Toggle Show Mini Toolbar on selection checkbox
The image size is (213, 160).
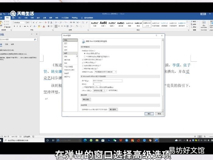coord(82,60)
